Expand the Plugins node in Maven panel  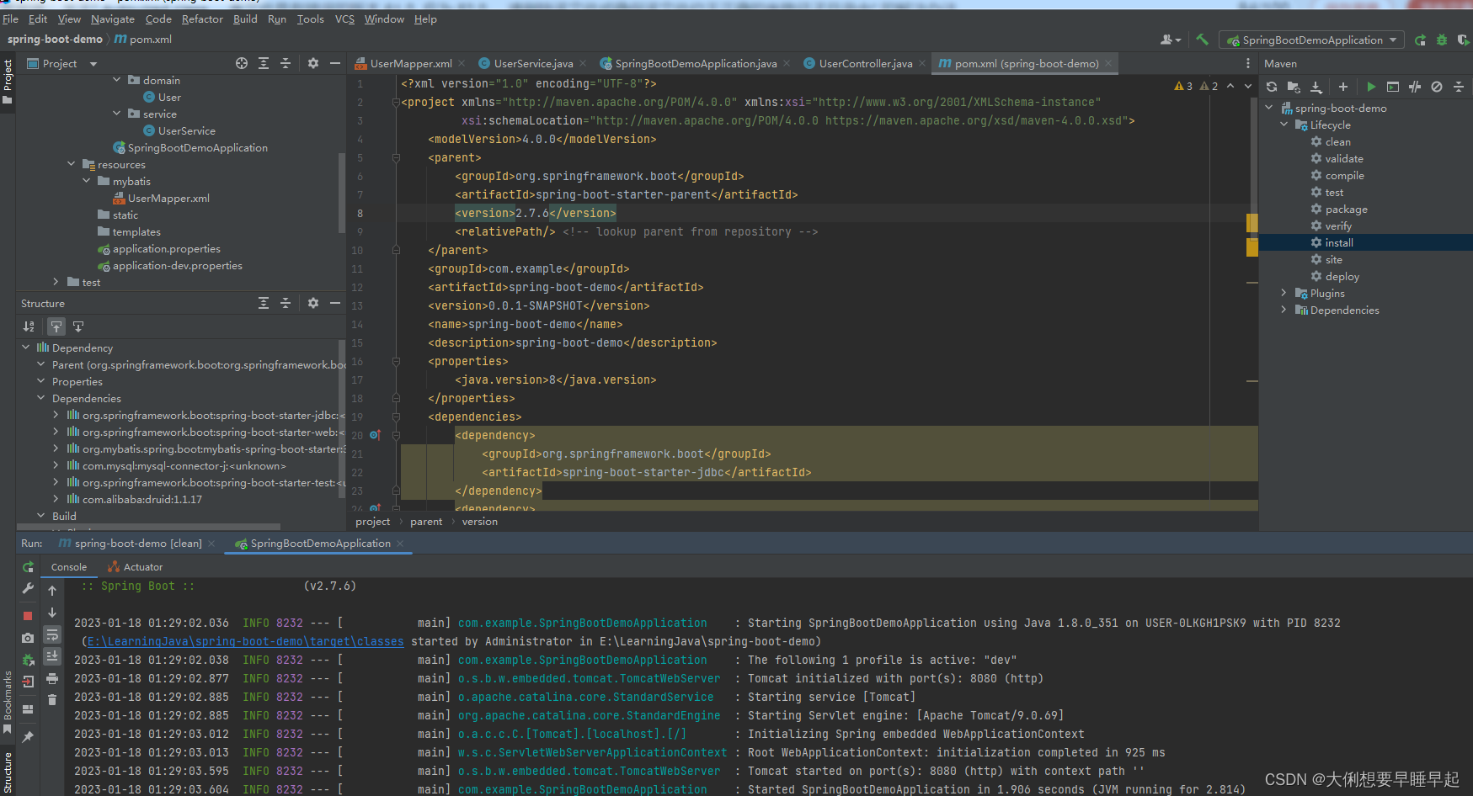(x=1284, y=293)
